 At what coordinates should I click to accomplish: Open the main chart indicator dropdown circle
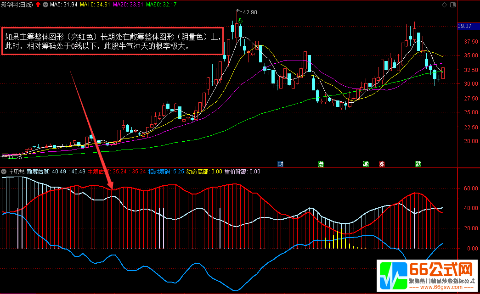tap(45, 5)
